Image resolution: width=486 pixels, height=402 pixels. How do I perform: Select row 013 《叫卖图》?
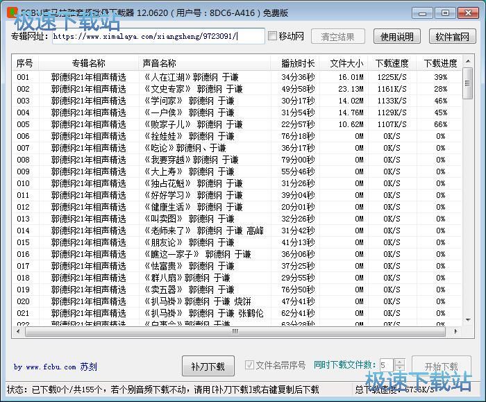pyautogui.click(x=237, y=219)
